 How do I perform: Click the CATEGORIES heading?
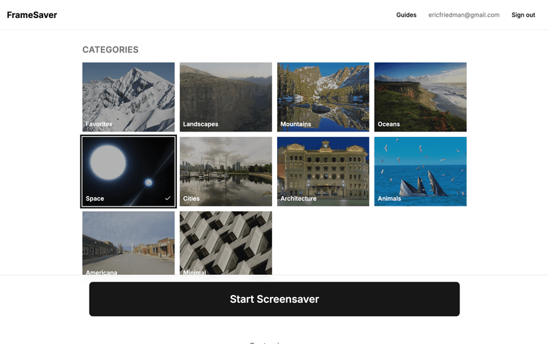tap(110, 50)
